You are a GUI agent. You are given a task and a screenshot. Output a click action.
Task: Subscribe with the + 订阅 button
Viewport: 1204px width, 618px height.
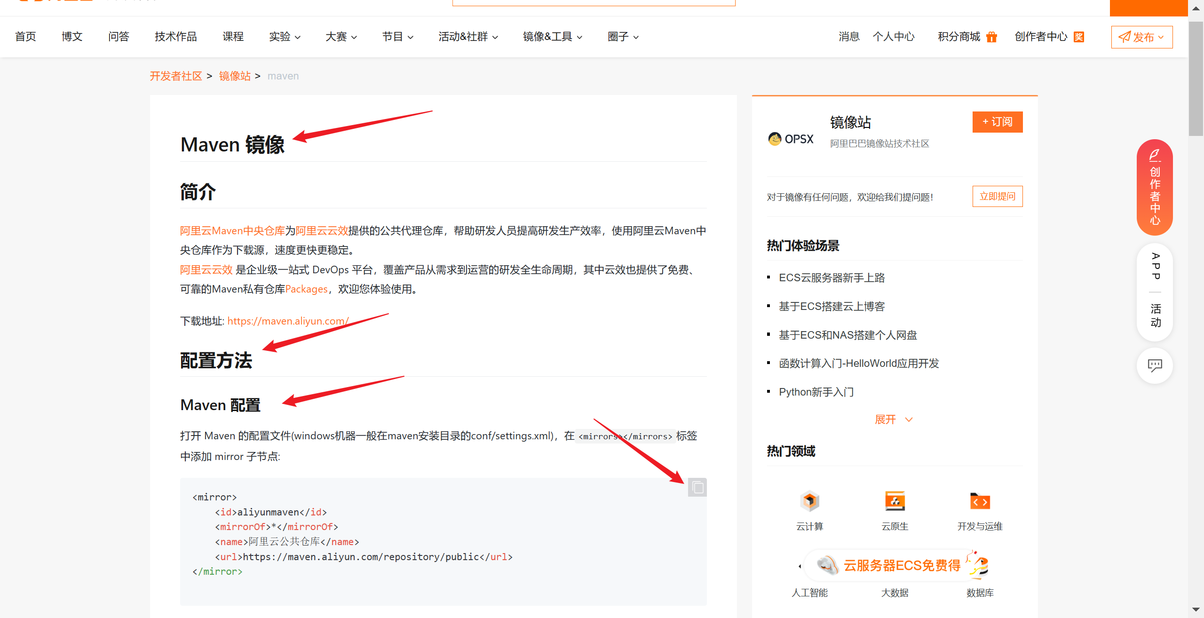[998, 122]
